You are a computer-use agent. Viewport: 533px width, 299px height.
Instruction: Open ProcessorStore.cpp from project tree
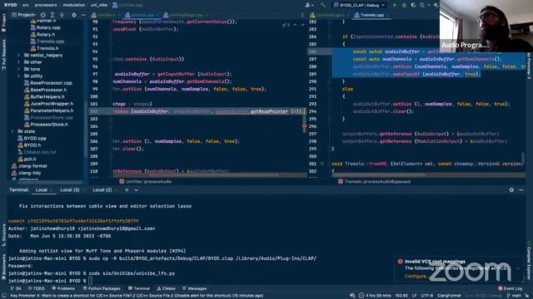pos(48,118)
